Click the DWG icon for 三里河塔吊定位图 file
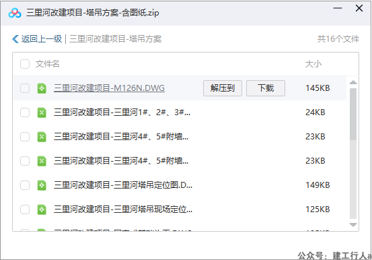This screenshot has width=372, height=260. [x=42, y=185]
